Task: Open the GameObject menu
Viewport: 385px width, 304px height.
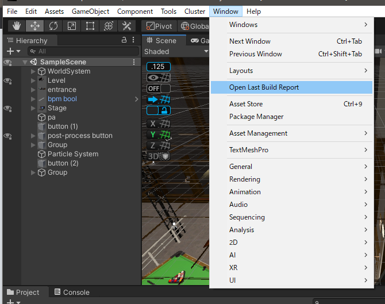Action: point(90,11)
